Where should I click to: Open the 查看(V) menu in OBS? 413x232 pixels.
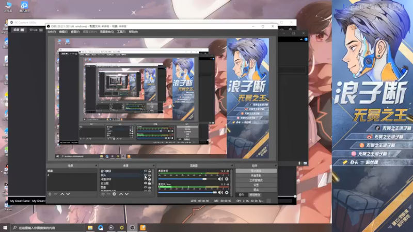75,32
